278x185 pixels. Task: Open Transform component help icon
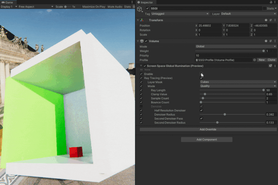[x=266, y=20]
